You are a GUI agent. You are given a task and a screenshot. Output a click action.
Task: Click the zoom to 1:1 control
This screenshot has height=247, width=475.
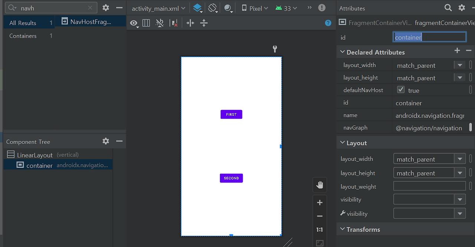coord(320,229)
